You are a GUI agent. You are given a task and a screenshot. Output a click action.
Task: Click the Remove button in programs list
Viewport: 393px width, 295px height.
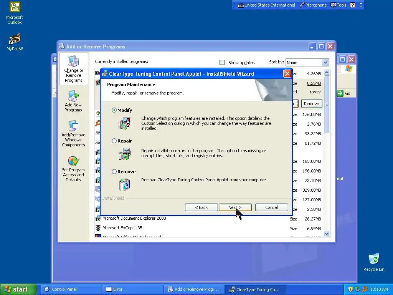(312, 104)
